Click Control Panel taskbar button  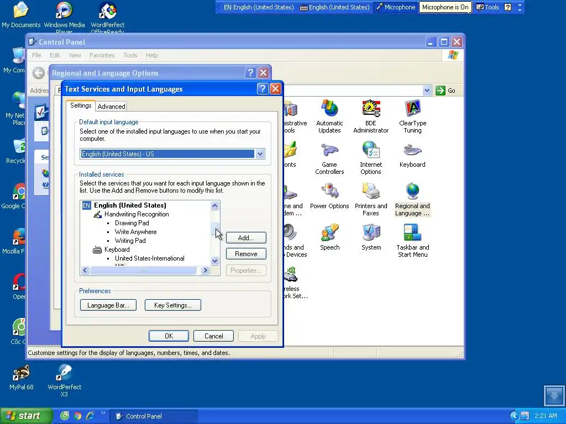154,416
